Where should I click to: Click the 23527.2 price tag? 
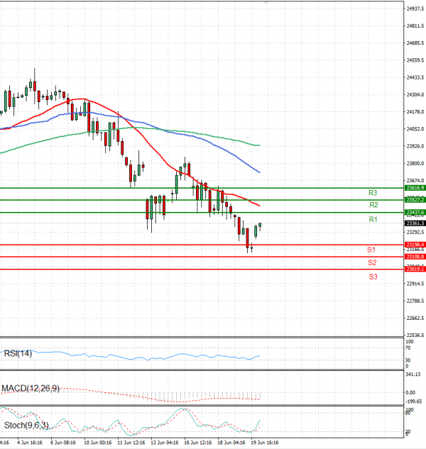pos(415,199)
